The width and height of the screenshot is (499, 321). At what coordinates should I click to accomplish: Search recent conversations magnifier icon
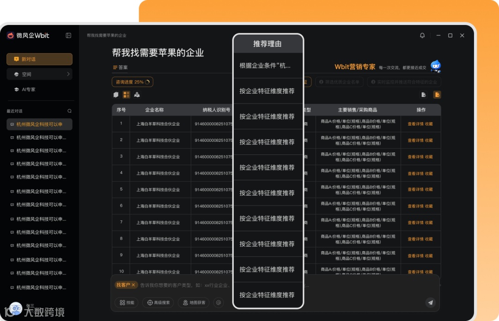[x=69, y=111]
